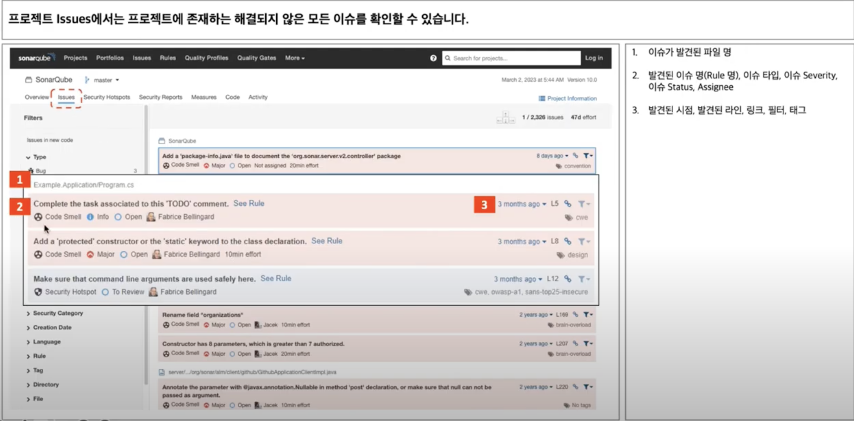This screenshot has height=421, width=854.
Task: Click Security Hotspot shield icon
Action: (38, 292)
